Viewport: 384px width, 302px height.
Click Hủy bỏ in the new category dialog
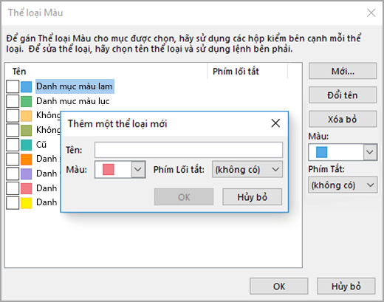253,197
